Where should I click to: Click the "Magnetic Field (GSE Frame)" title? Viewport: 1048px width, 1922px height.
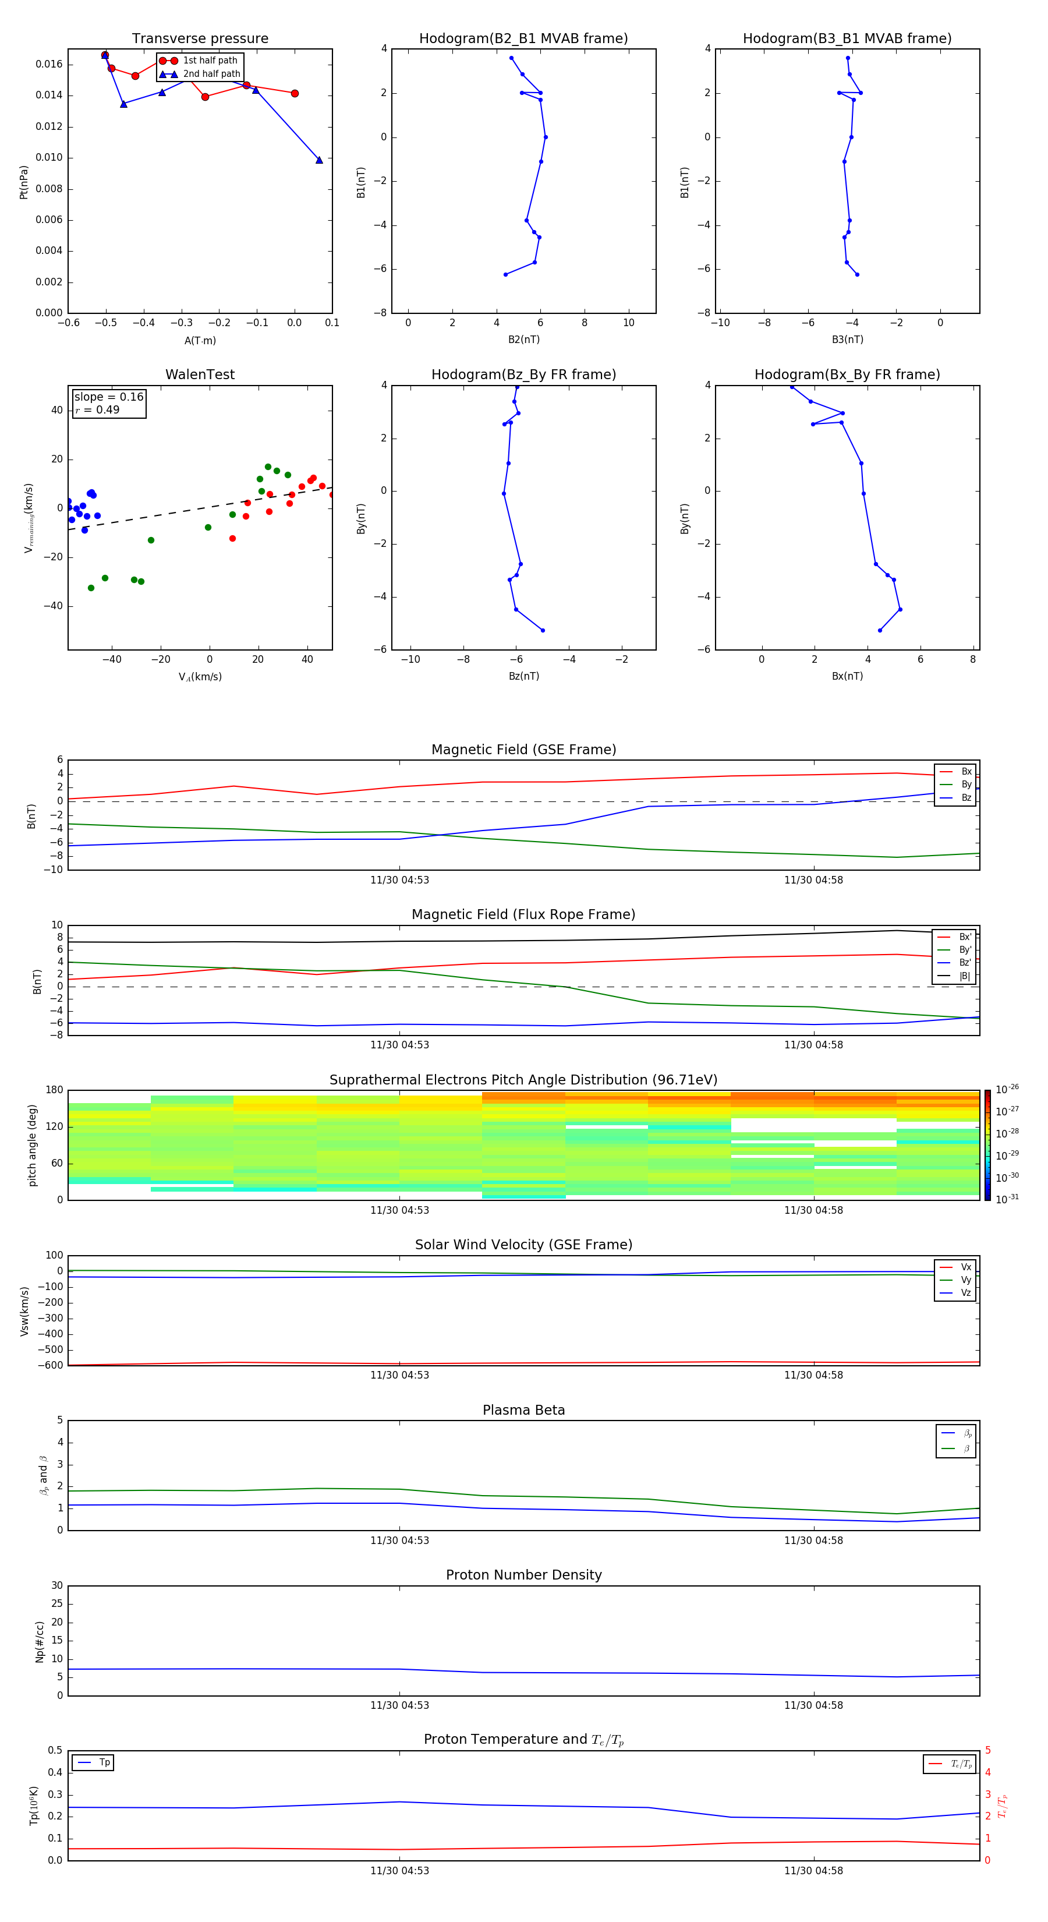(x=523, y=750)
